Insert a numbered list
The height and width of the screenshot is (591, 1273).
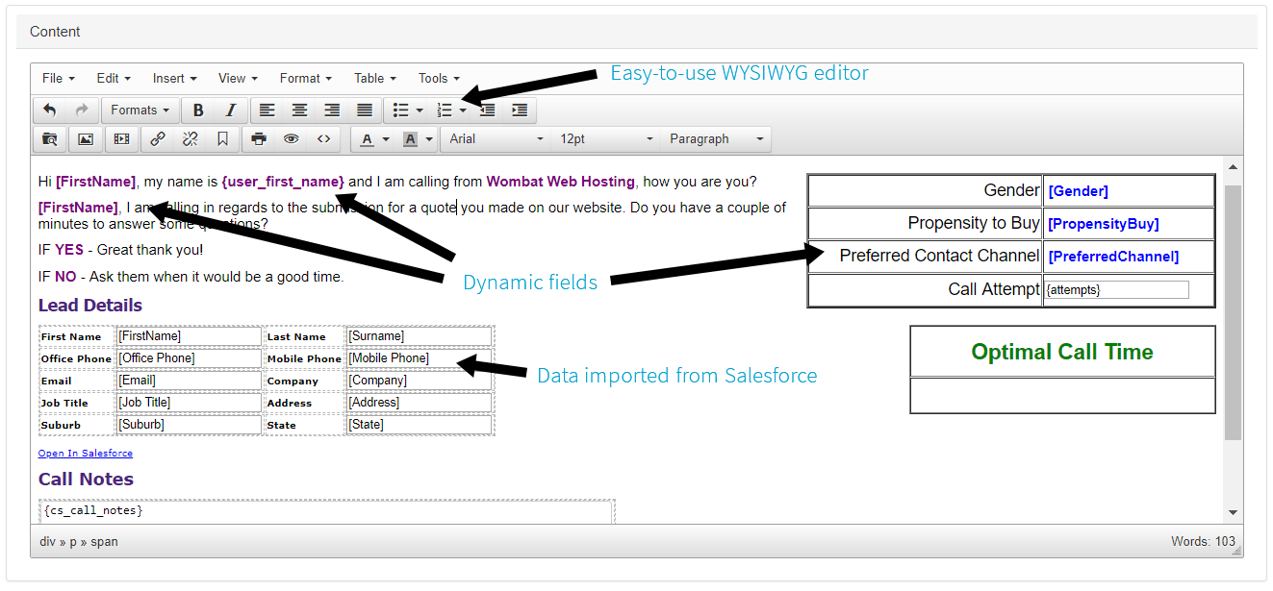point(444,111)
